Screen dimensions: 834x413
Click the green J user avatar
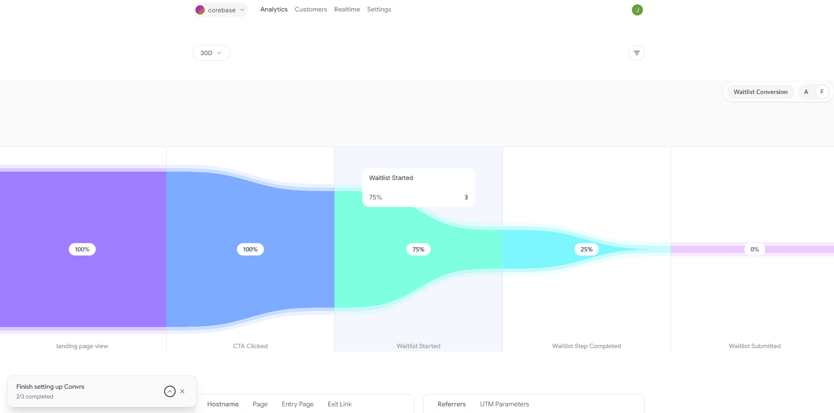pos(637,10)
